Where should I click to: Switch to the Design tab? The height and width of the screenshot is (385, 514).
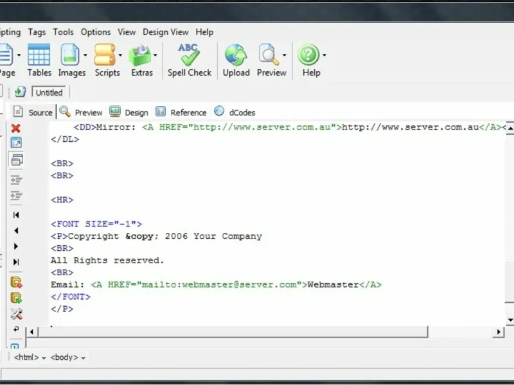[129, 112]
